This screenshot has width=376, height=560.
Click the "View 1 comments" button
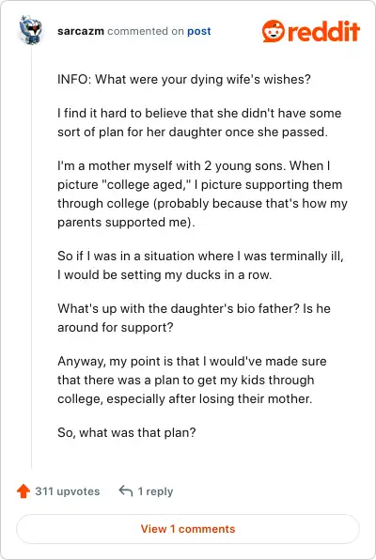(188, 529)
